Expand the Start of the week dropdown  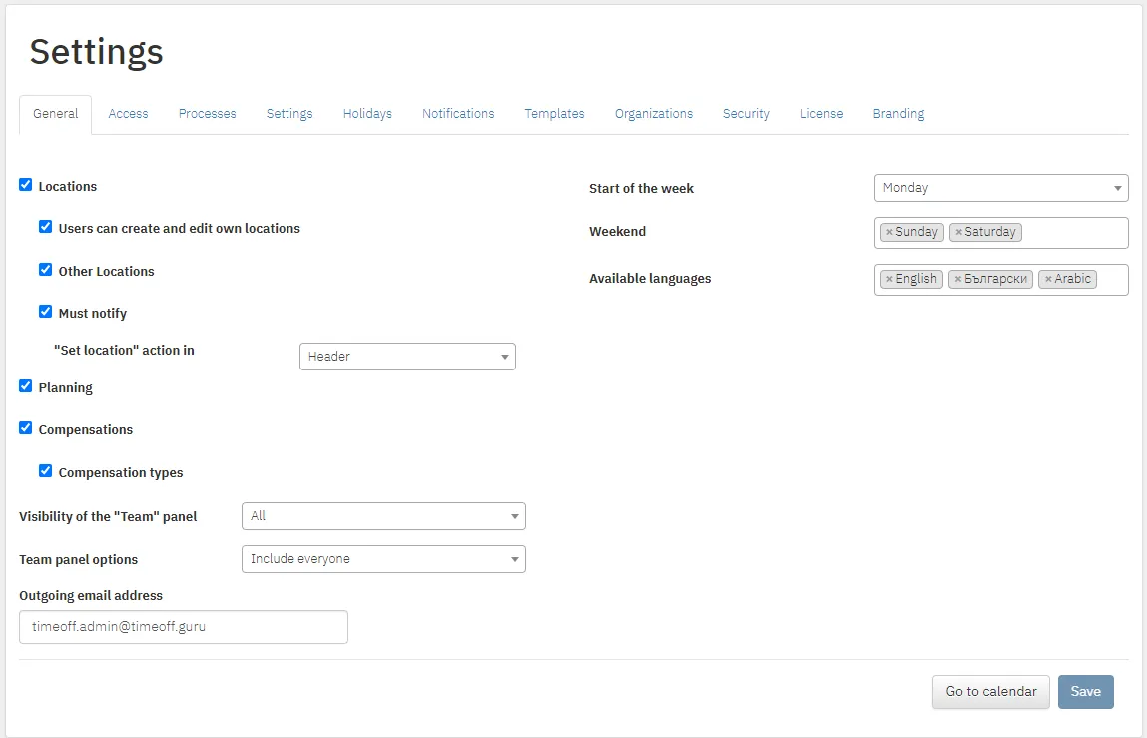coord(1001,188)
